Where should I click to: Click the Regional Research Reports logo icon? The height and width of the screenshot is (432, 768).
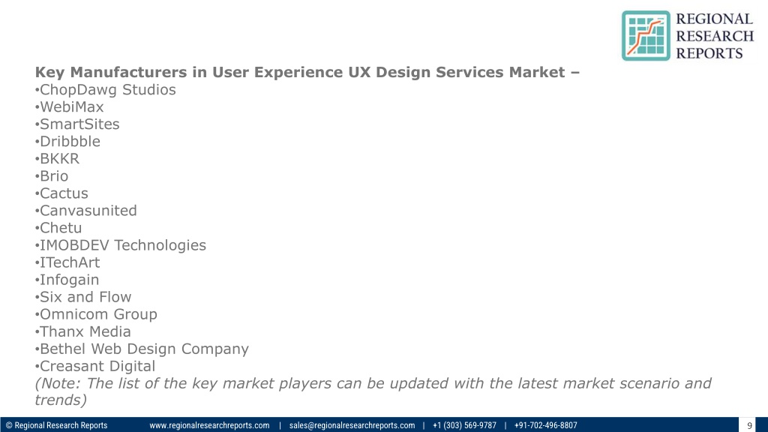tap(646, 36)
